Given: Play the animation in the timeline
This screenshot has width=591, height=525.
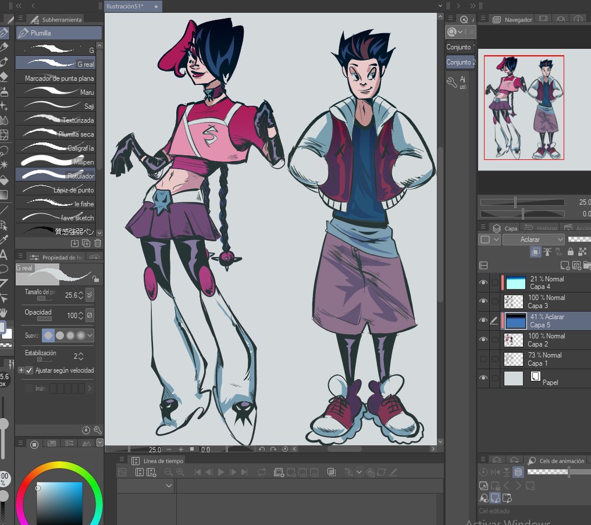Looking at the screenshot, I should click(x=221, y=472).
